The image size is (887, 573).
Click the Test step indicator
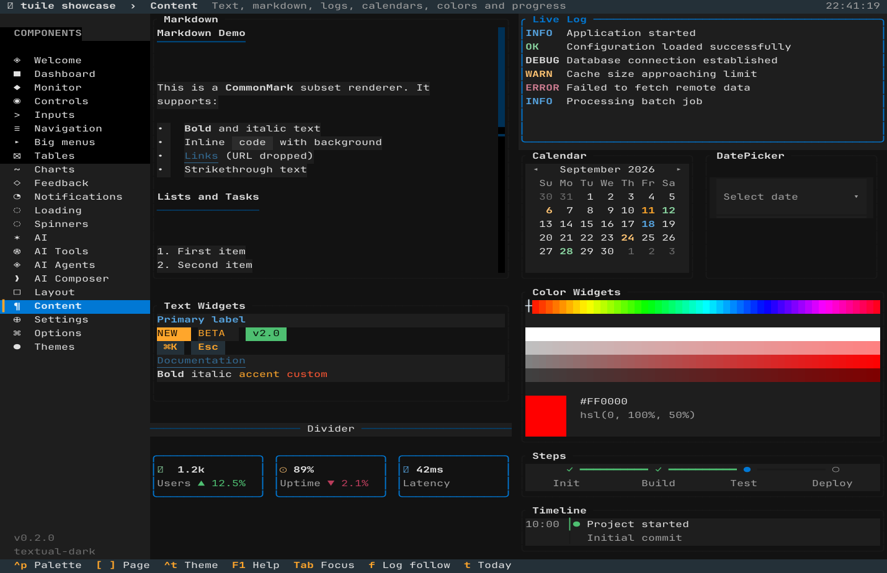[747, 469]
